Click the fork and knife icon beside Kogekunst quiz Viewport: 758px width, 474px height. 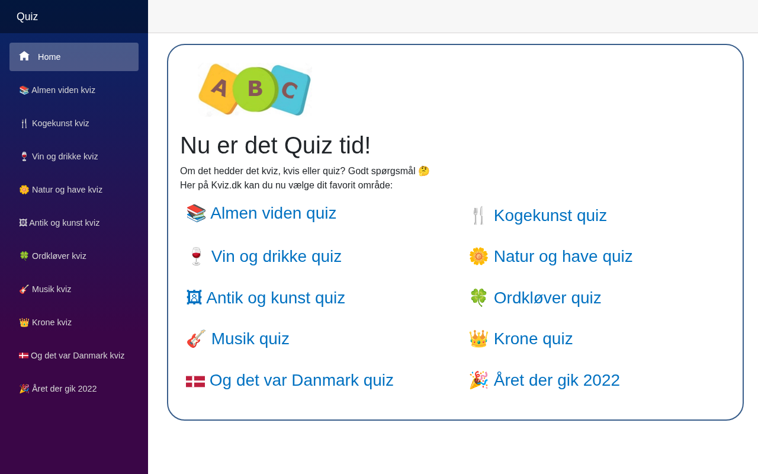pos(478,216)
